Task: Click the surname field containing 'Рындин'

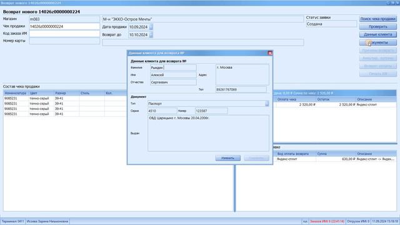Action: point(173,67)
